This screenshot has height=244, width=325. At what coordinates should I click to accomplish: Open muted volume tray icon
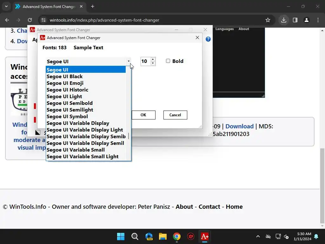286,236
